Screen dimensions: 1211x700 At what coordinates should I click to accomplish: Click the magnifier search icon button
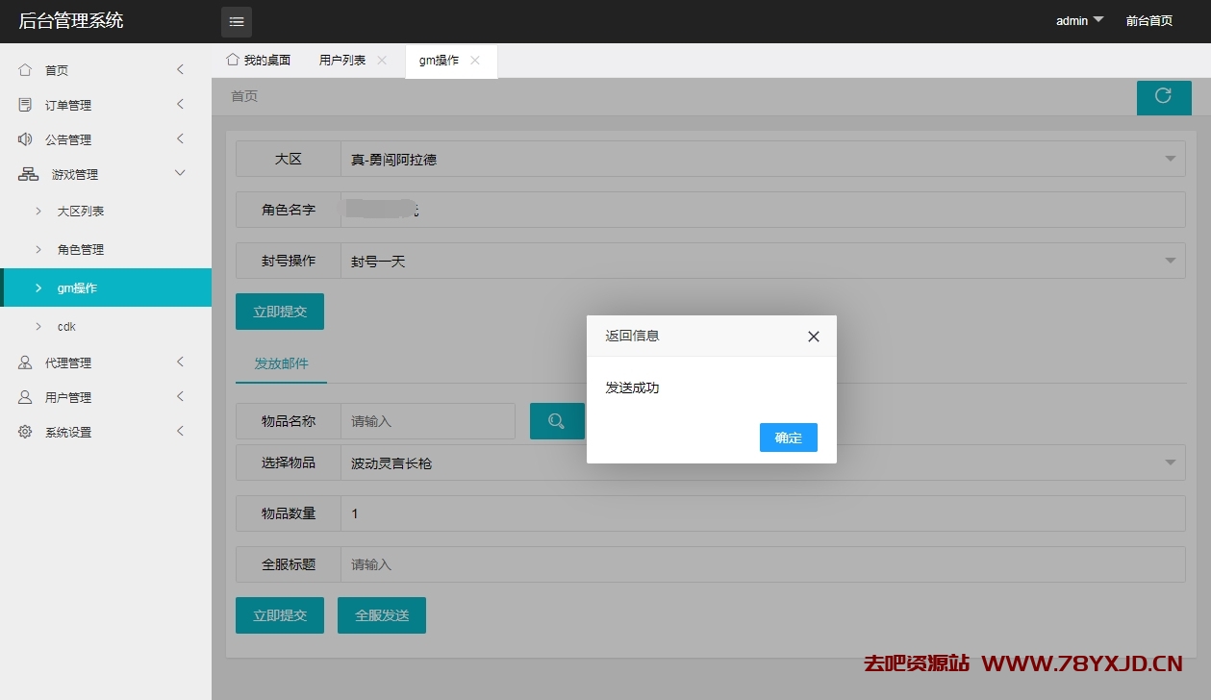tap(557, 421)
